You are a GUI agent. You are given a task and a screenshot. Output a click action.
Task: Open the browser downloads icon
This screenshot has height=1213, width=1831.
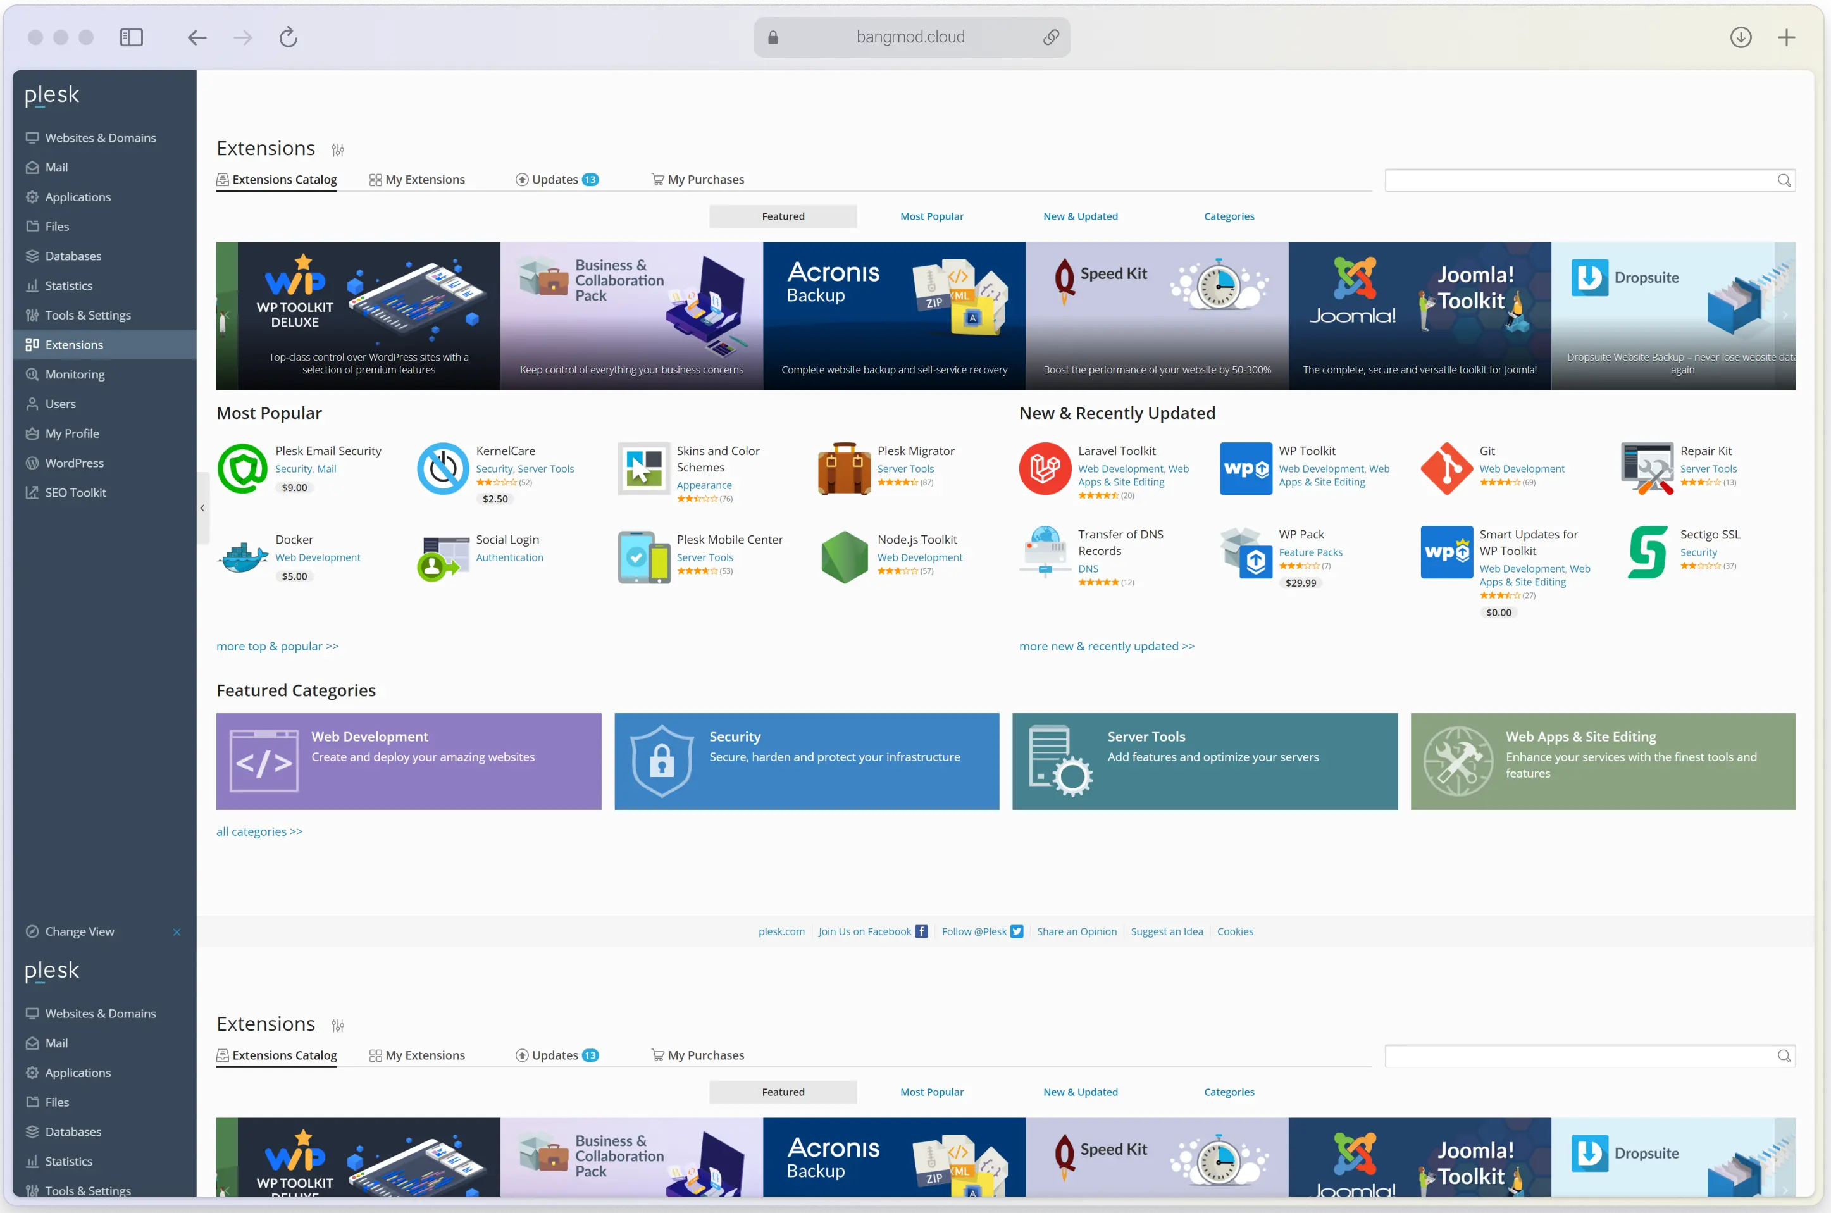(x=1741, y=37)
